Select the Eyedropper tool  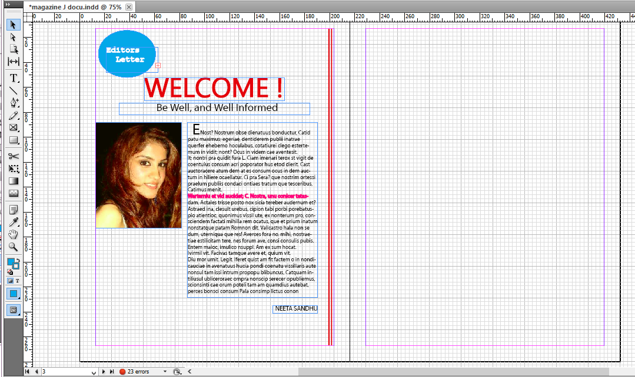[13, 222]
